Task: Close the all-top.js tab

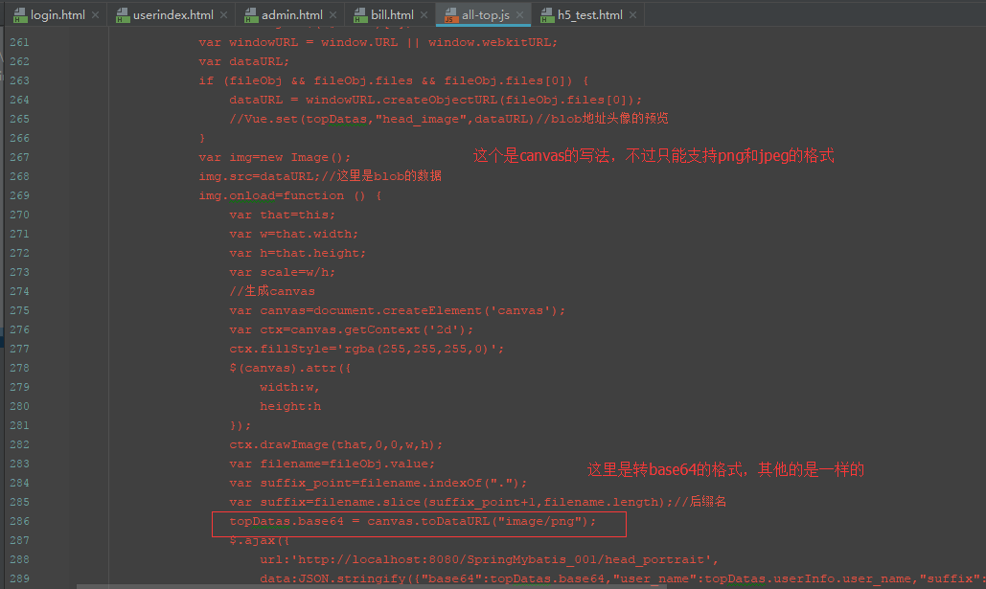Action: (519, 15)
